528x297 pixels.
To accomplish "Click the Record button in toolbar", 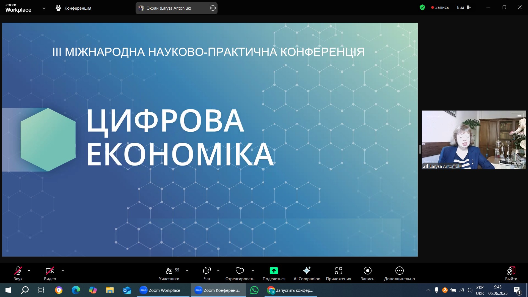I will click(367, 271).
